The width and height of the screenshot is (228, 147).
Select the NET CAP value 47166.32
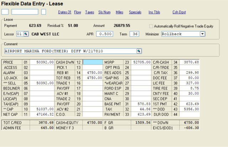(x=42, y=114)
